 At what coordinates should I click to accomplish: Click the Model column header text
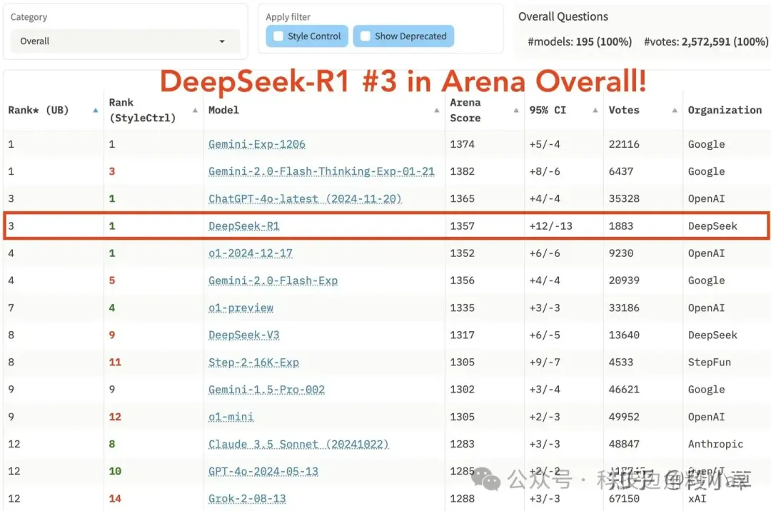click(223, 110)
